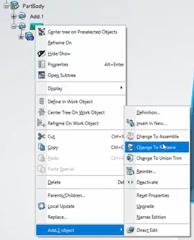The image size is (194, 240).
Task: Select Direct Edit entry
Action: coord(157,230)
